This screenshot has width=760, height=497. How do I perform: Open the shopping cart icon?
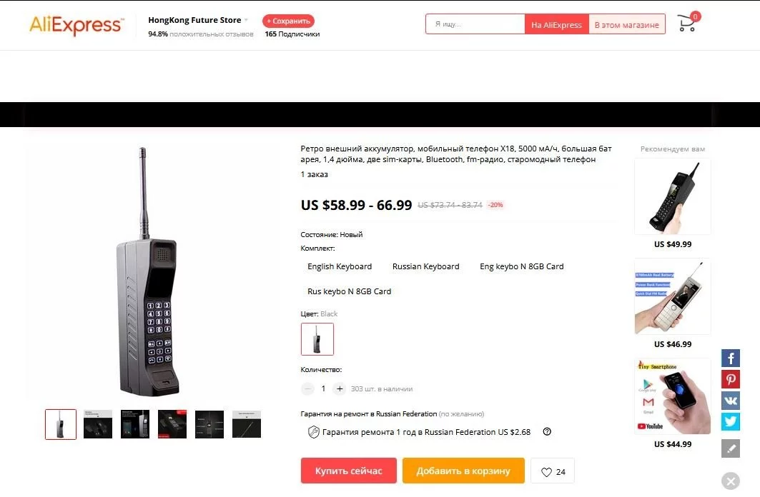pyautogui.click(x=687, y=23)
